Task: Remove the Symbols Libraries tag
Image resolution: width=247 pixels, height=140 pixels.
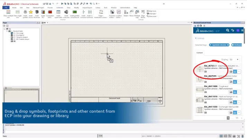Action: coord(228,45)
